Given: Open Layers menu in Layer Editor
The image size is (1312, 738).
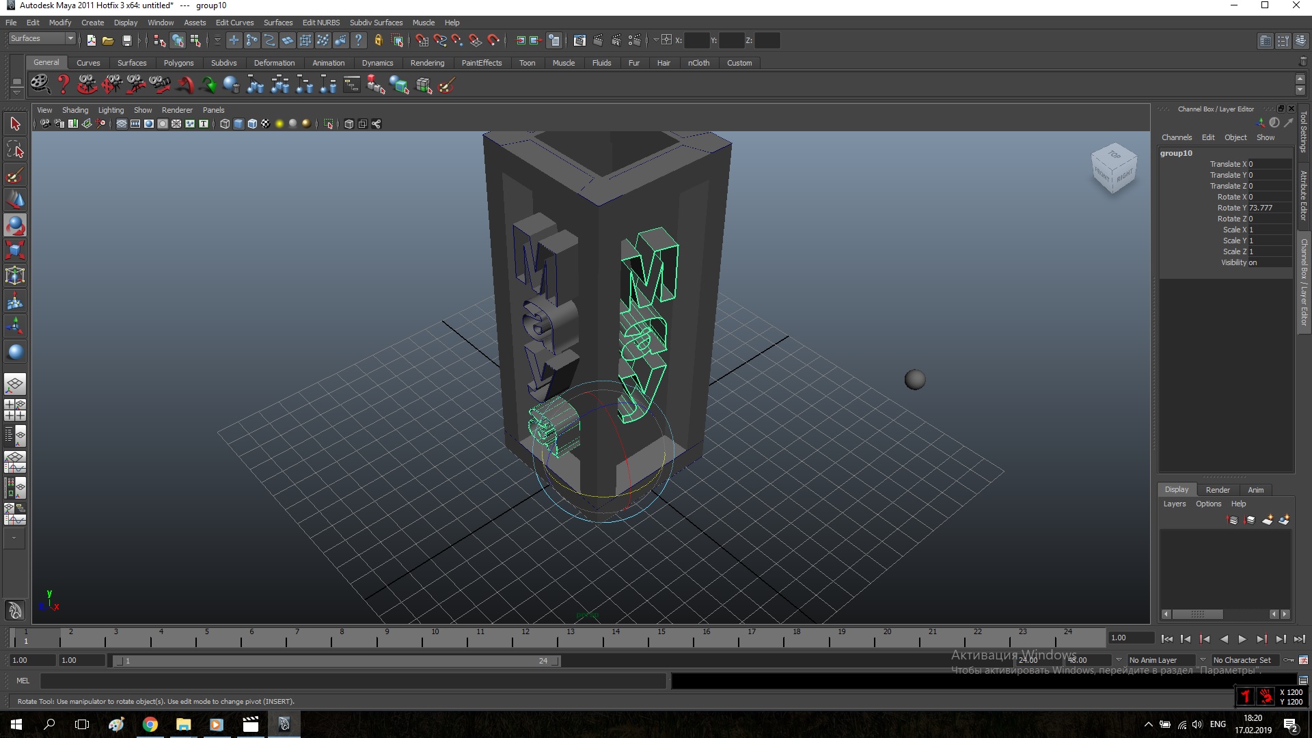Looking at the screenshot, I should coord(1175,504).
